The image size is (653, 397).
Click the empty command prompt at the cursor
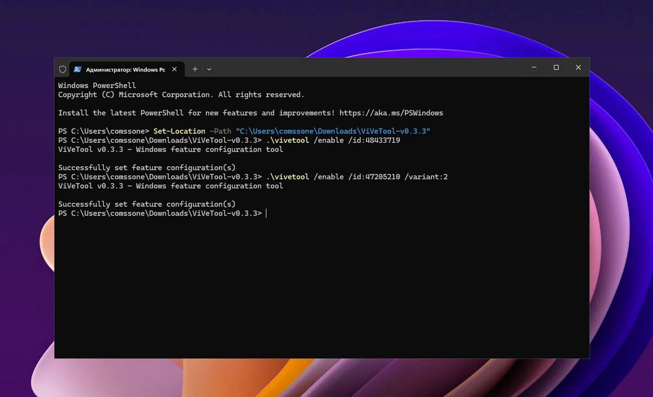point(266,213)
